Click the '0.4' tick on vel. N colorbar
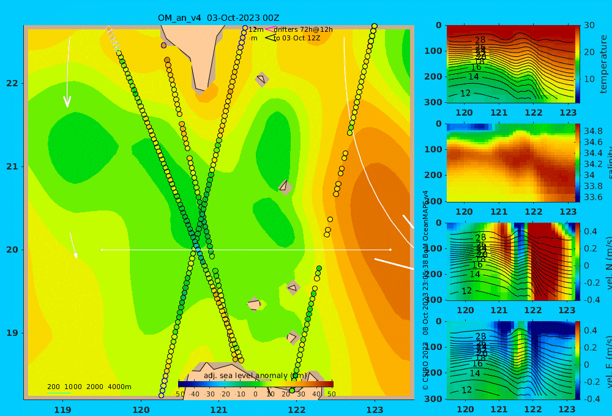Screen dimensions: 612x416 (591, 231)
